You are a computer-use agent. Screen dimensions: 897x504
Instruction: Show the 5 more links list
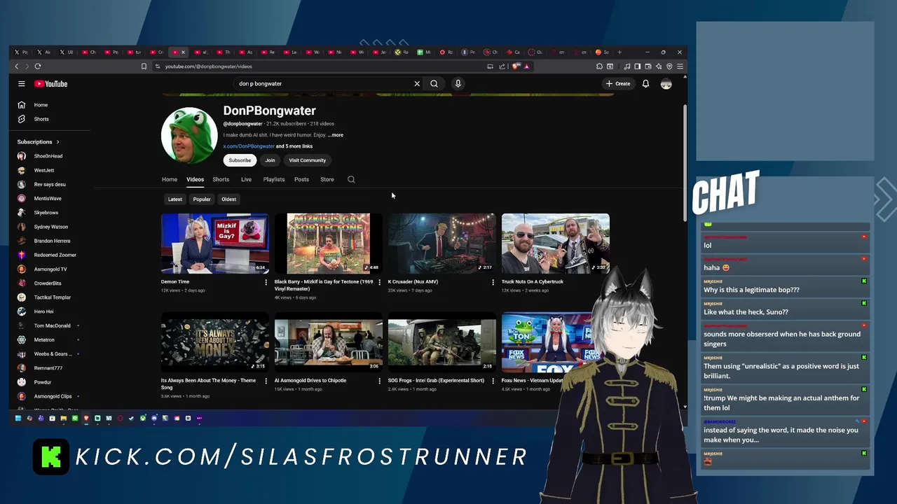(x=294, y=146)
